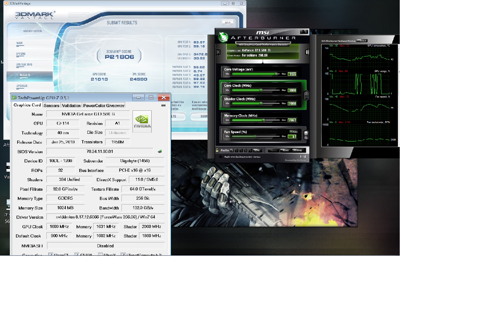The width and height of the screenshot is (492, 315).
Task: Toggle Auto fan speed in Afterburner
Action: click(x=294, y=132)
